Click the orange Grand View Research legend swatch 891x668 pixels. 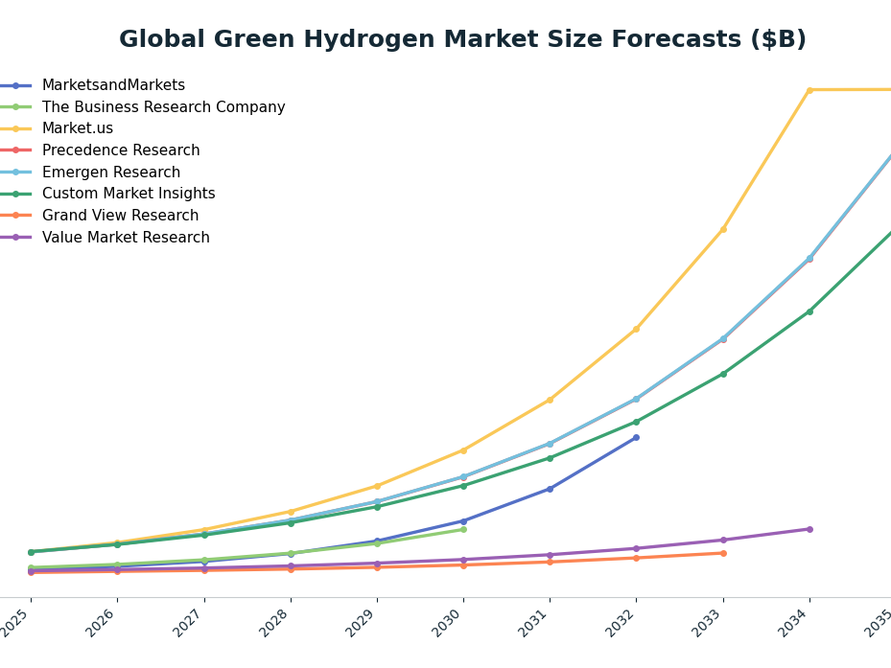(16, 216)
